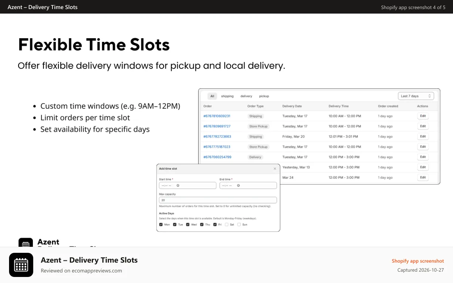Switch to the shipping tab
Image resolution: width=453 pixels, height=283 pixels.
coord(227,96)
